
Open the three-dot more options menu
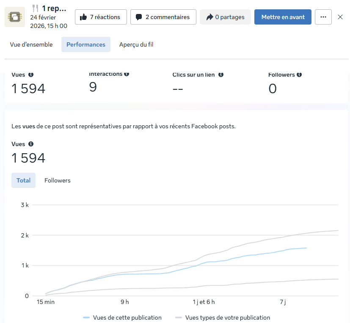coord(323,17)
